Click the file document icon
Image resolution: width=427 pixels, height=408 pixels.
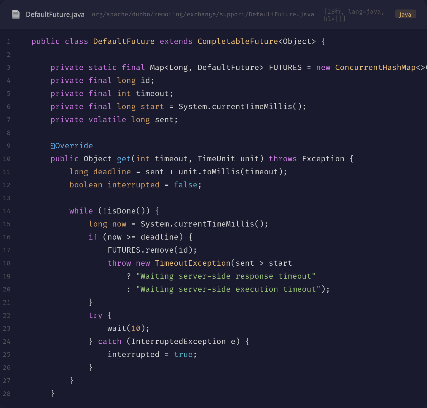click(16, 14)
